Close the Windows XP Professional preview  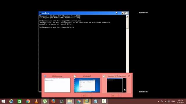point(129,76)
